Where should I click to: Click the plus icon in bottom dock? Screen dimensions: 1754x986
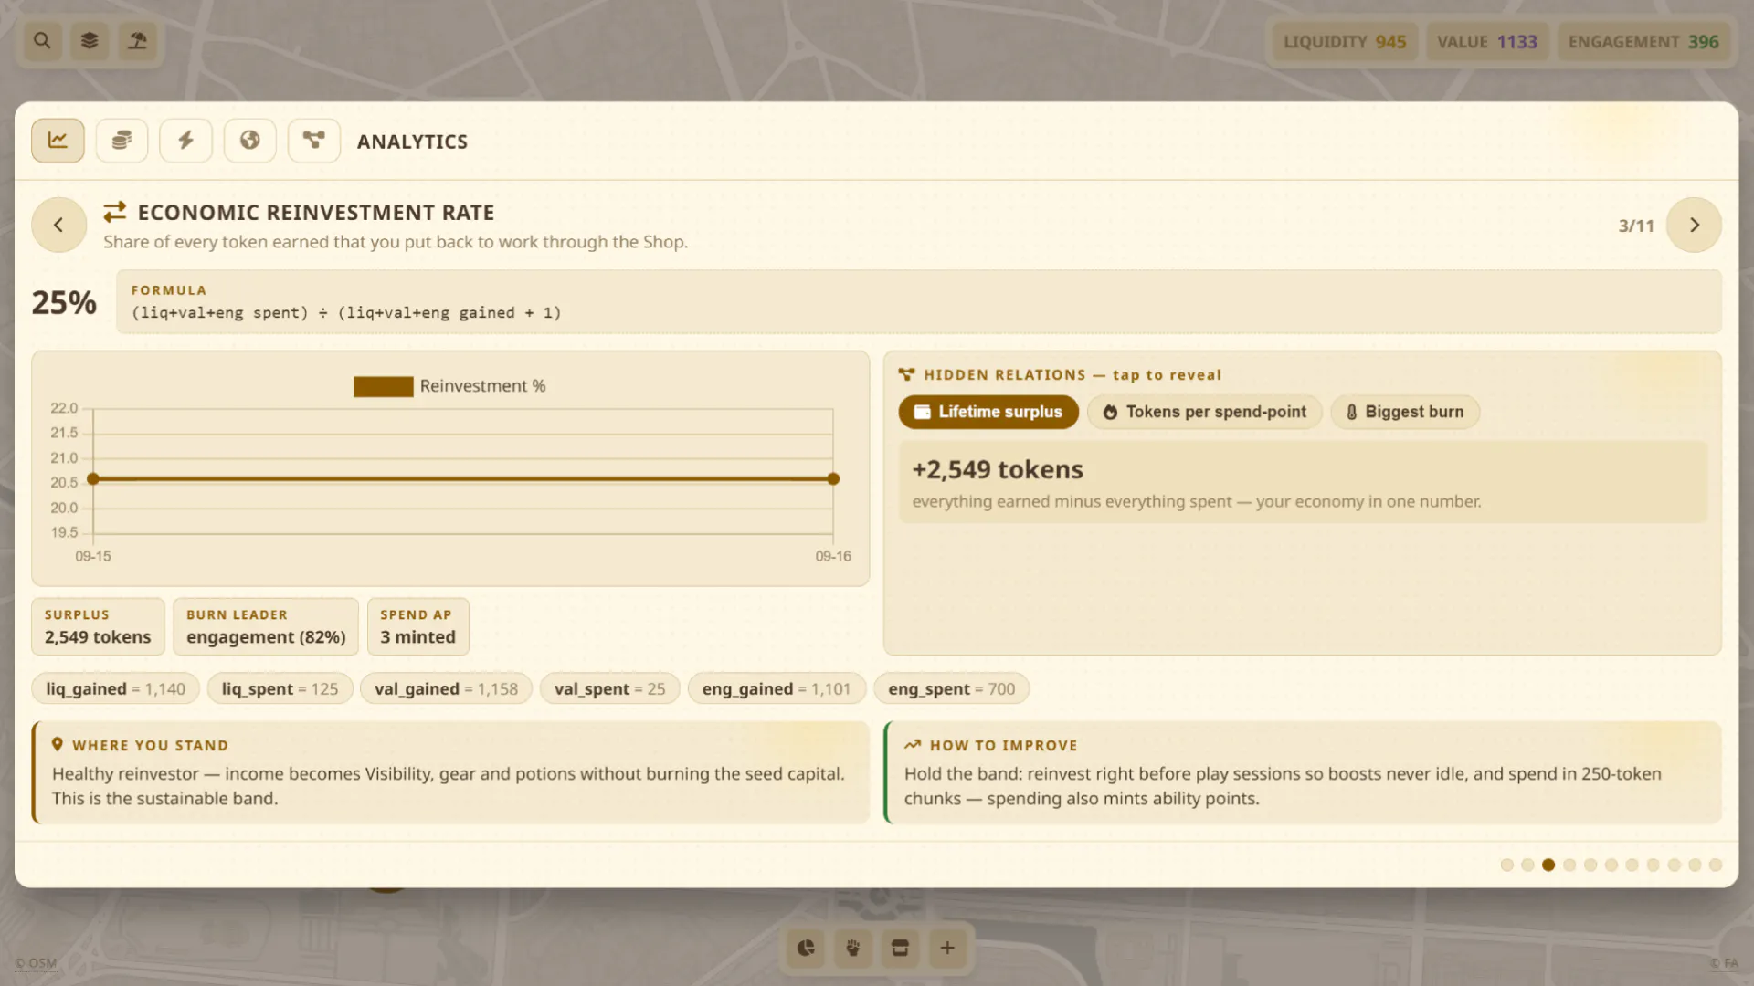(947, 948)
